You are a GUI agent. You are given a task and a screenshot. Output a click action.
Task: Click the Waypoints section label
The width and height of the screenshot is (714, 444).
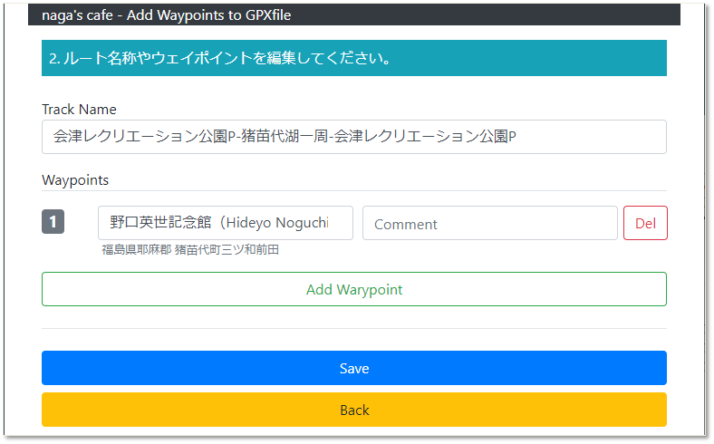pyautogui.click(x=75, y=180)
